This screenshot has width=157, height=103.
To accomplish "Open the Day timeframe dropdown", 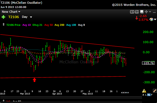I will pos(27,17).
